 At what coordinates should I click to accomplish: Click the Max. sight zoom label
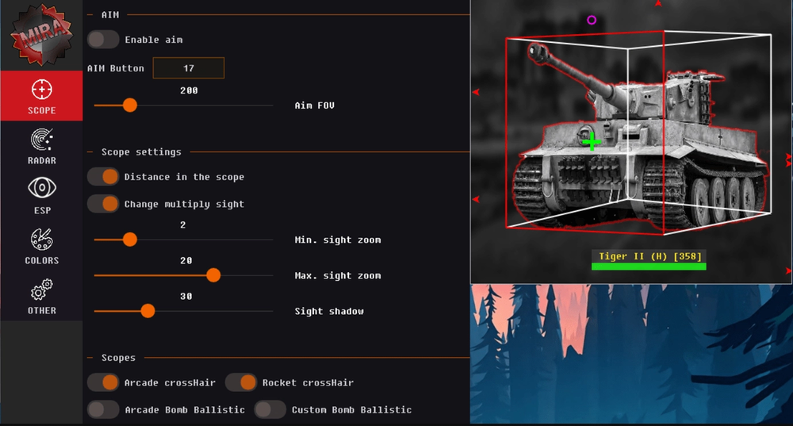tap(338, 276)
